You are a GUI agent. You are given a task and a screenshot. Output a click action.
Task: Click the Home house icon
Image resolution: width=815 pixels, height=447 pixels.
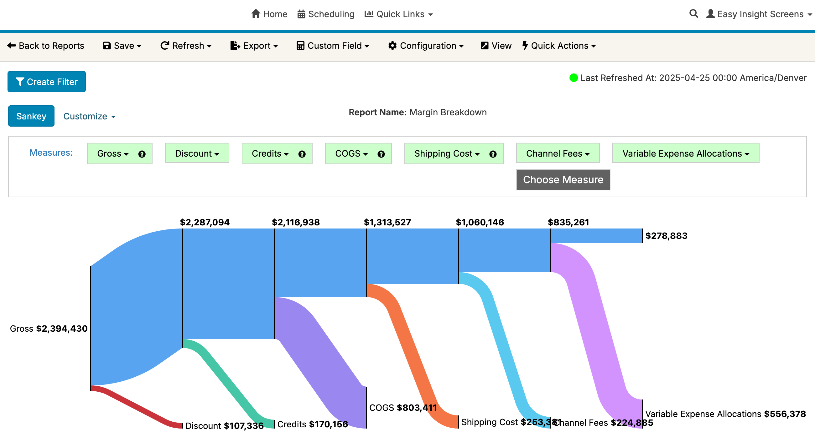(256, 13)
